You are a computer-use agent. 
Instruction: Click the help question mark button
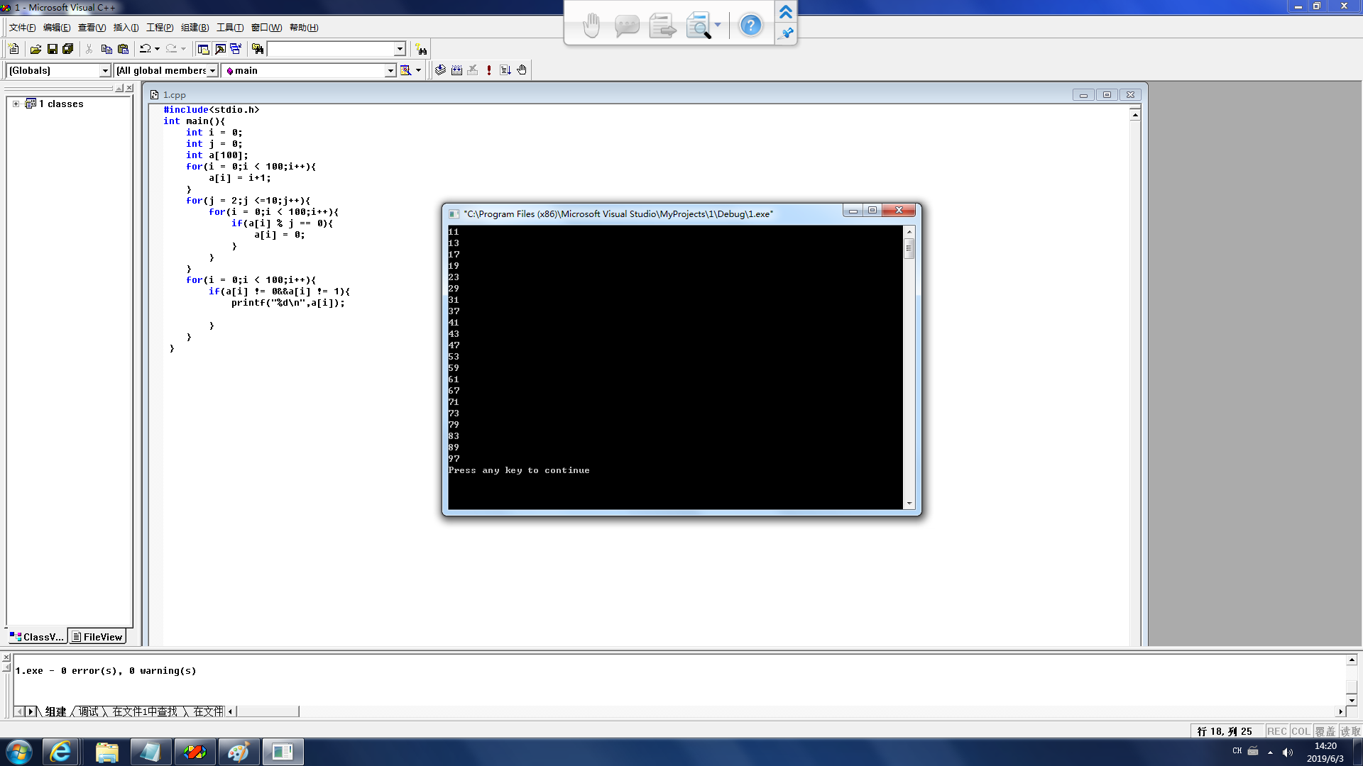point(750,26)
